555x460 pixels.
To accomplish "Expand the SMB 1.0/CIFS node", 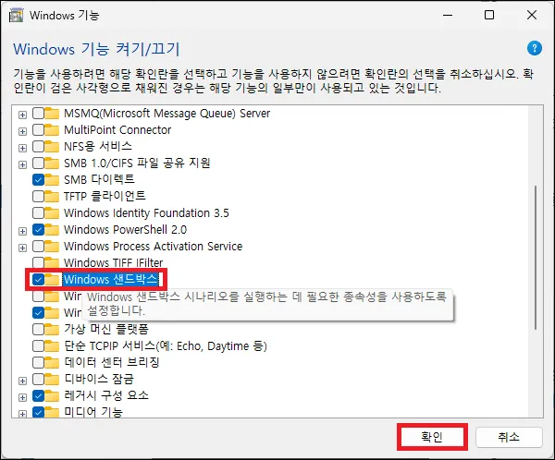I will coord(22,164).
